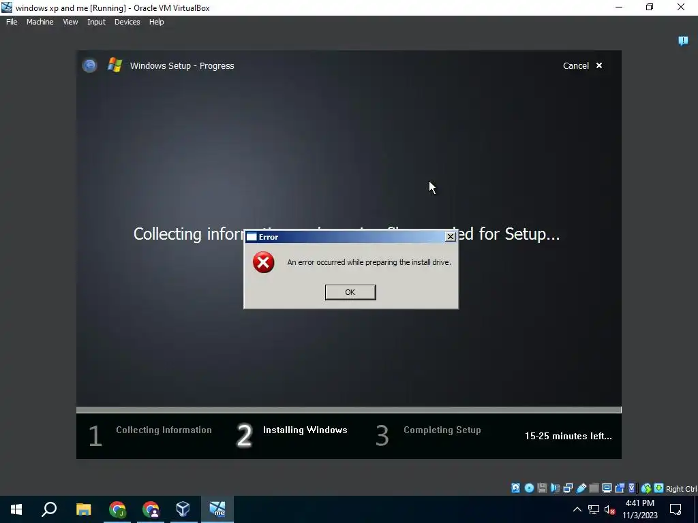Viewport: 698px width, 523px height.
Task: Click the shared folders indicator
Action: click(x=594, y=488)
